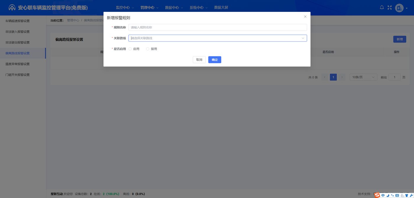This screenshot has height=198, width=414.
Task: Open the 系统中心 menu
Action: click(198, 8)
